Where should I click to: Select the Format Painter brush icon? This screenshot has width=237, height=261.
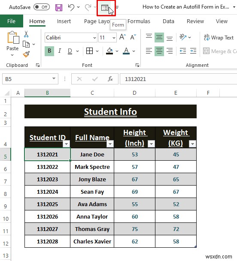26,54
